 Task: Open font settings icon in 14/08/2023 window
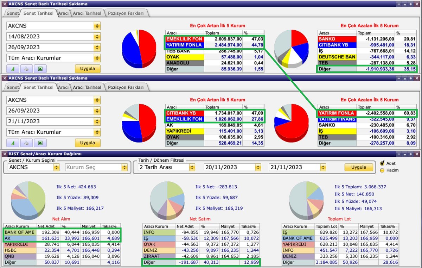coord(13,69)
